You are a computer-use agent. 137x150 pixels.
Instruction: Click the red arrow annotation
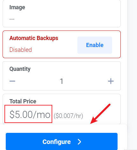pos(100,114)
